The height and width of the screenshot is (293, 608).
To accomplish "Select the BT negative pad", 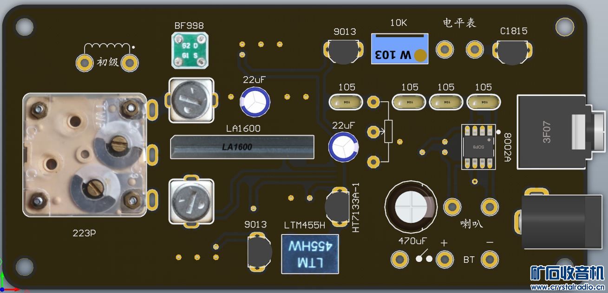I will coord(490,259).
